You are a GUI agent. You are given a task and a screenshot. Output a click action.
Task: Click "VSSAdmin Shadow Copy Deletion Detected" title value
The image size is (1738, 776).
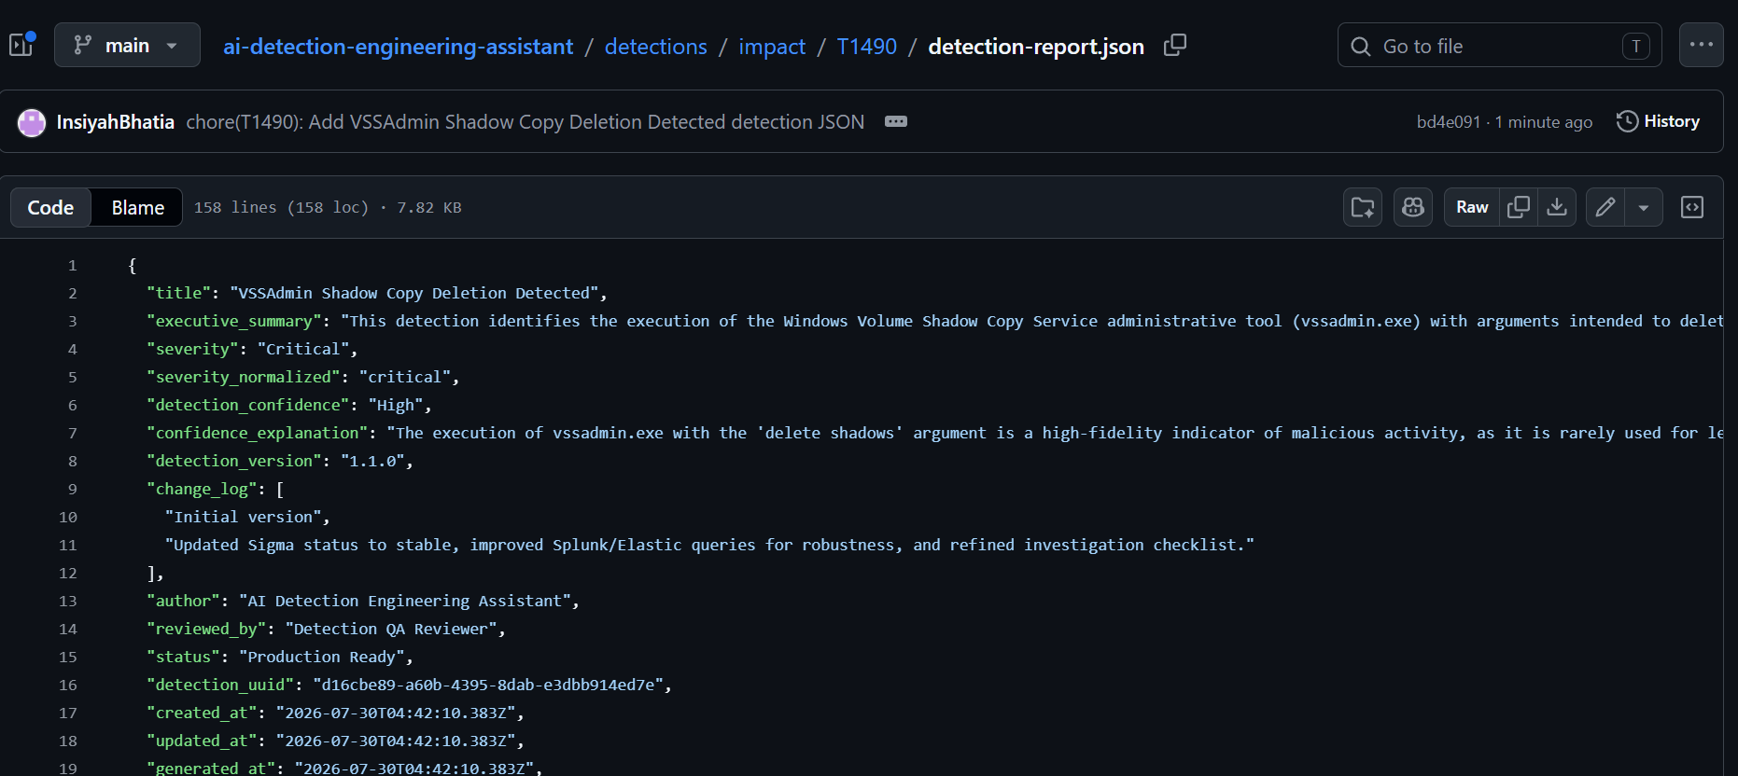(414, 293)
